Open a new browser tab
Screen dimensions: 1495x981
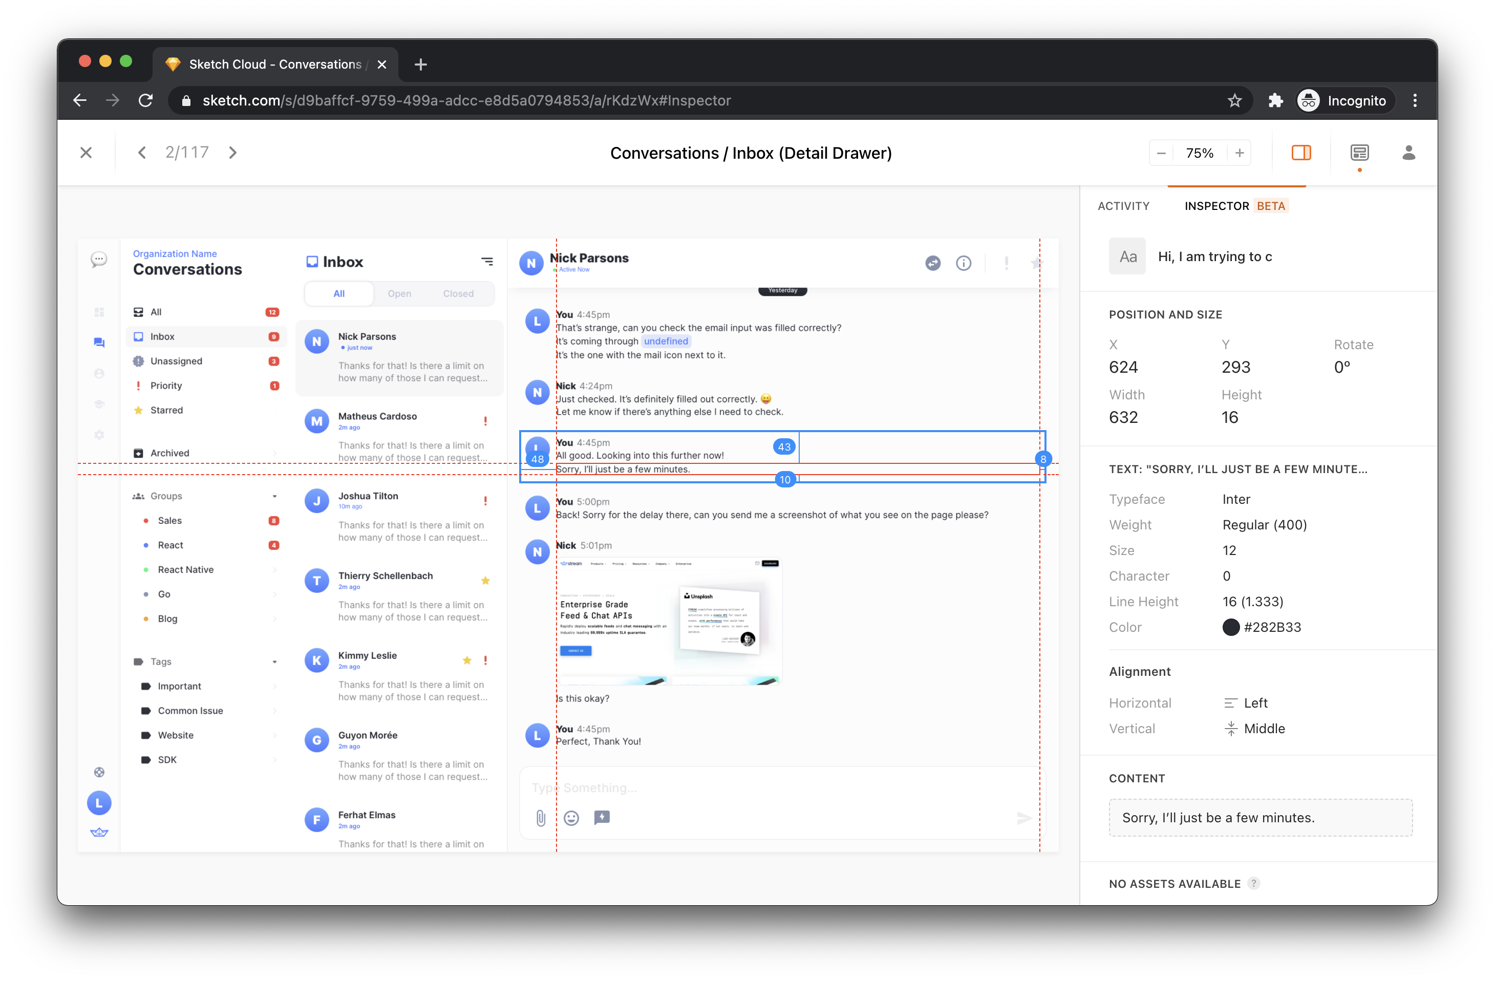pos(420,64)
